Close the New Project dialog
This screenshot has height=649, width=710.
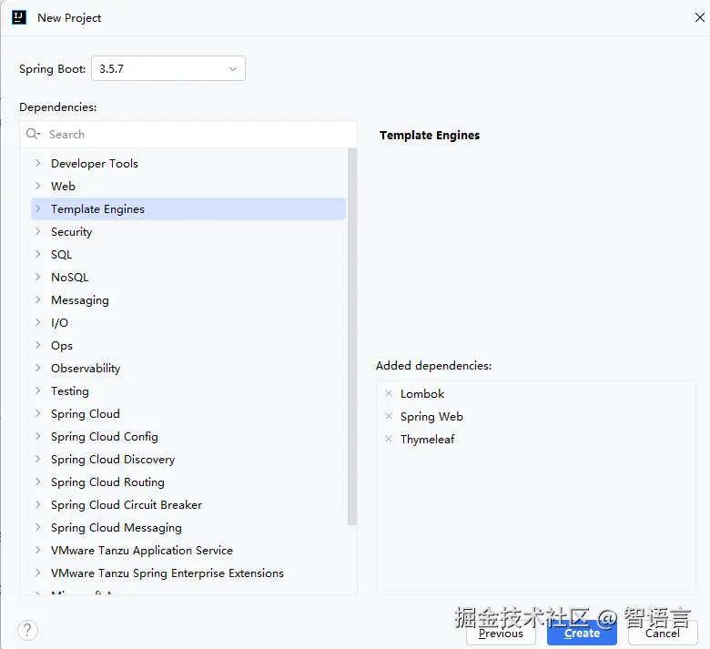[x=700, y=17]
